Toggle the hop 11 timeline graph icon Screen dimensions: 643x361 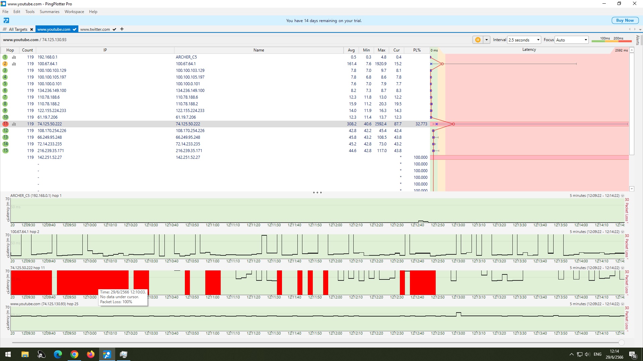pyautogui.click(x=14, y=124)
